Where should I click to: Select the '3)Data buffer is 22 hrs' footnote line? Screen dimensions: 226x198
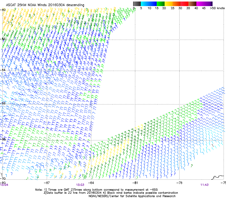[x=111, y=193]
